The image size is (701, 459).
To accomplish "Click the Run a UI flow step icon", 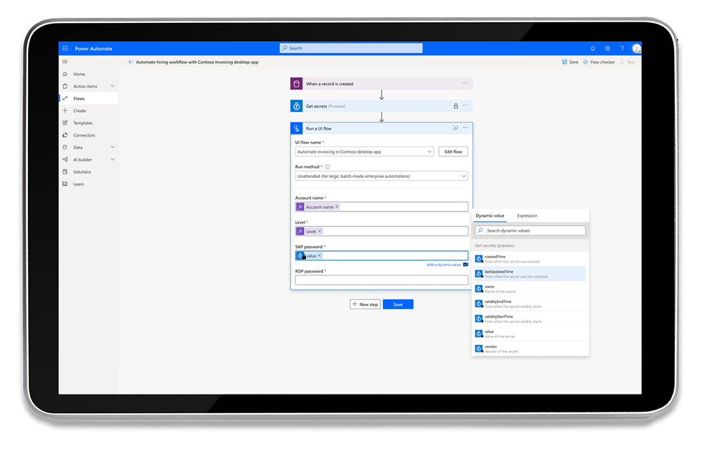I will tap(296, 128).
